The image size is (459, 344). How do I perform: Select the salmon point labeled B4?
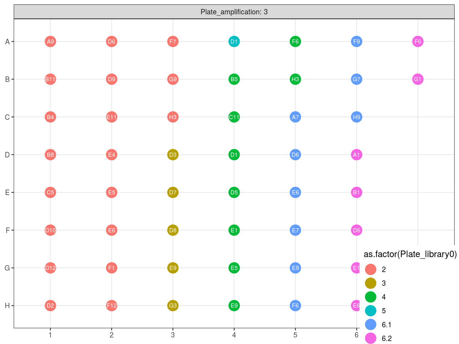(50, 117)
